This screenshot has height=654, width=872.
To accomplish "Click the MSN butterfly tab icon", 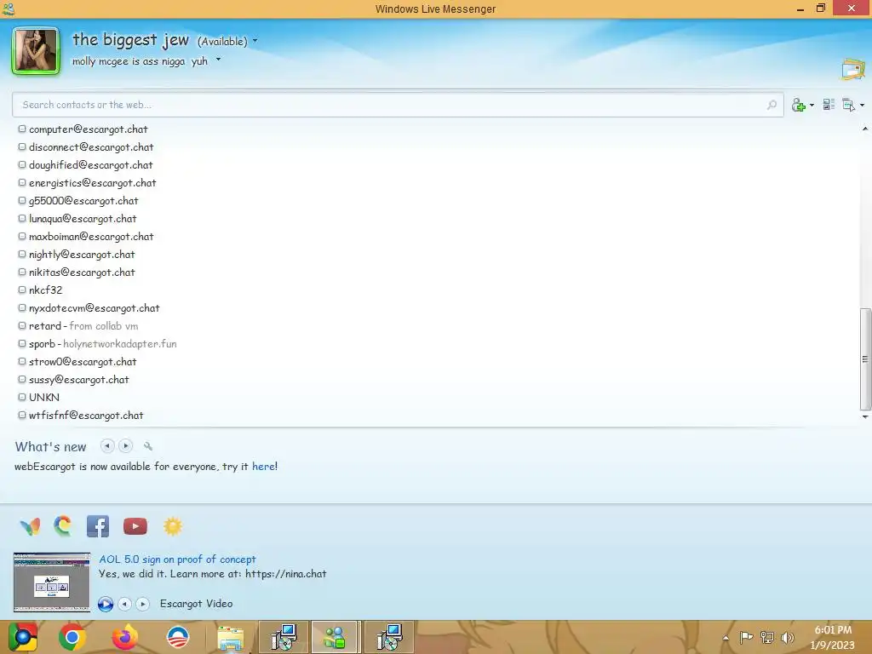I will 30,526.
